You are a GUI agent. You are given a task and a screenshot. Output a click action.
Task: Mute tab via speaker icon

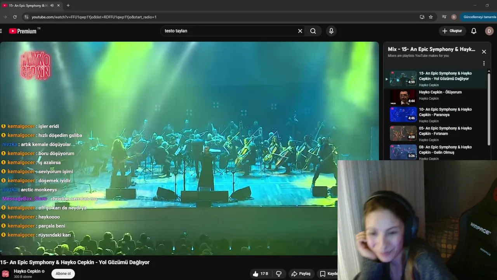52,5
